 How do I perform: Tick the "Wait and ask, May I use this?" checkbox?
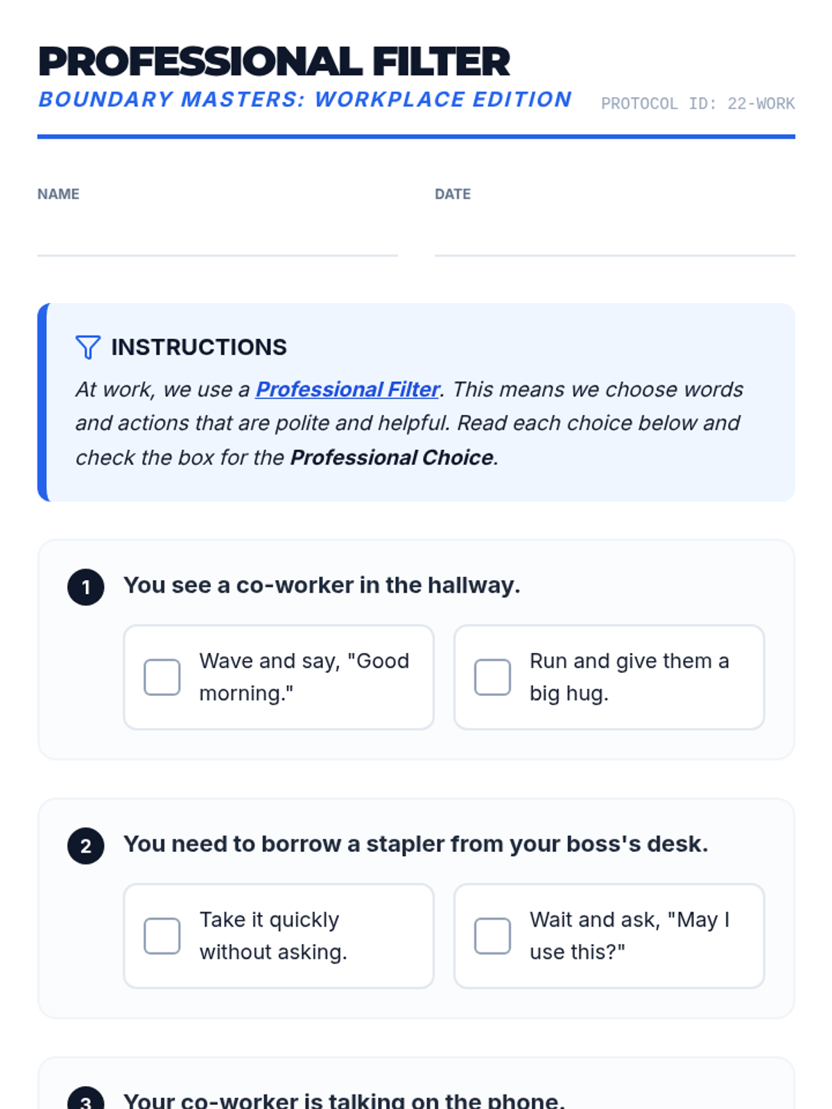pos(493,936)
